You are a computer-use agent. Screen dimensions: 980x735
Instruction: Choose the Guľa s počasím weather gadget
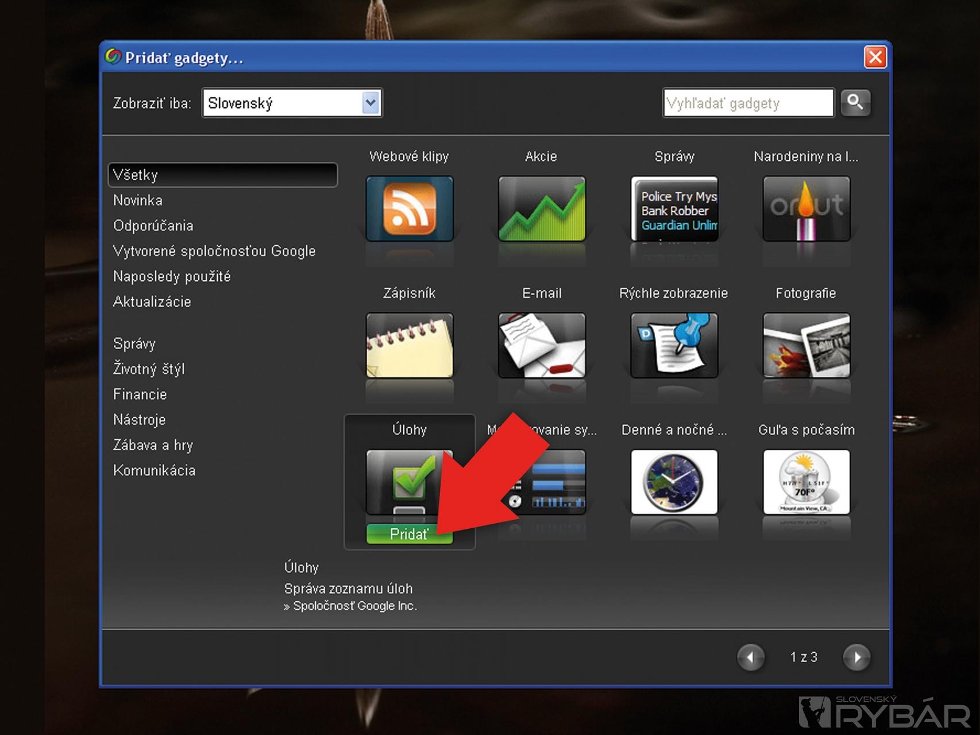(x=806, y=482)
